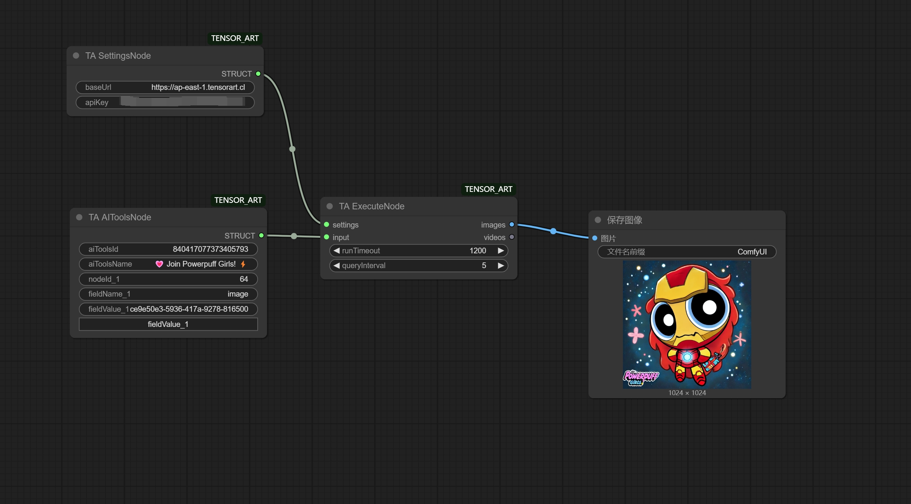Edit the aiToolsName field

click(x=168, y=264)
